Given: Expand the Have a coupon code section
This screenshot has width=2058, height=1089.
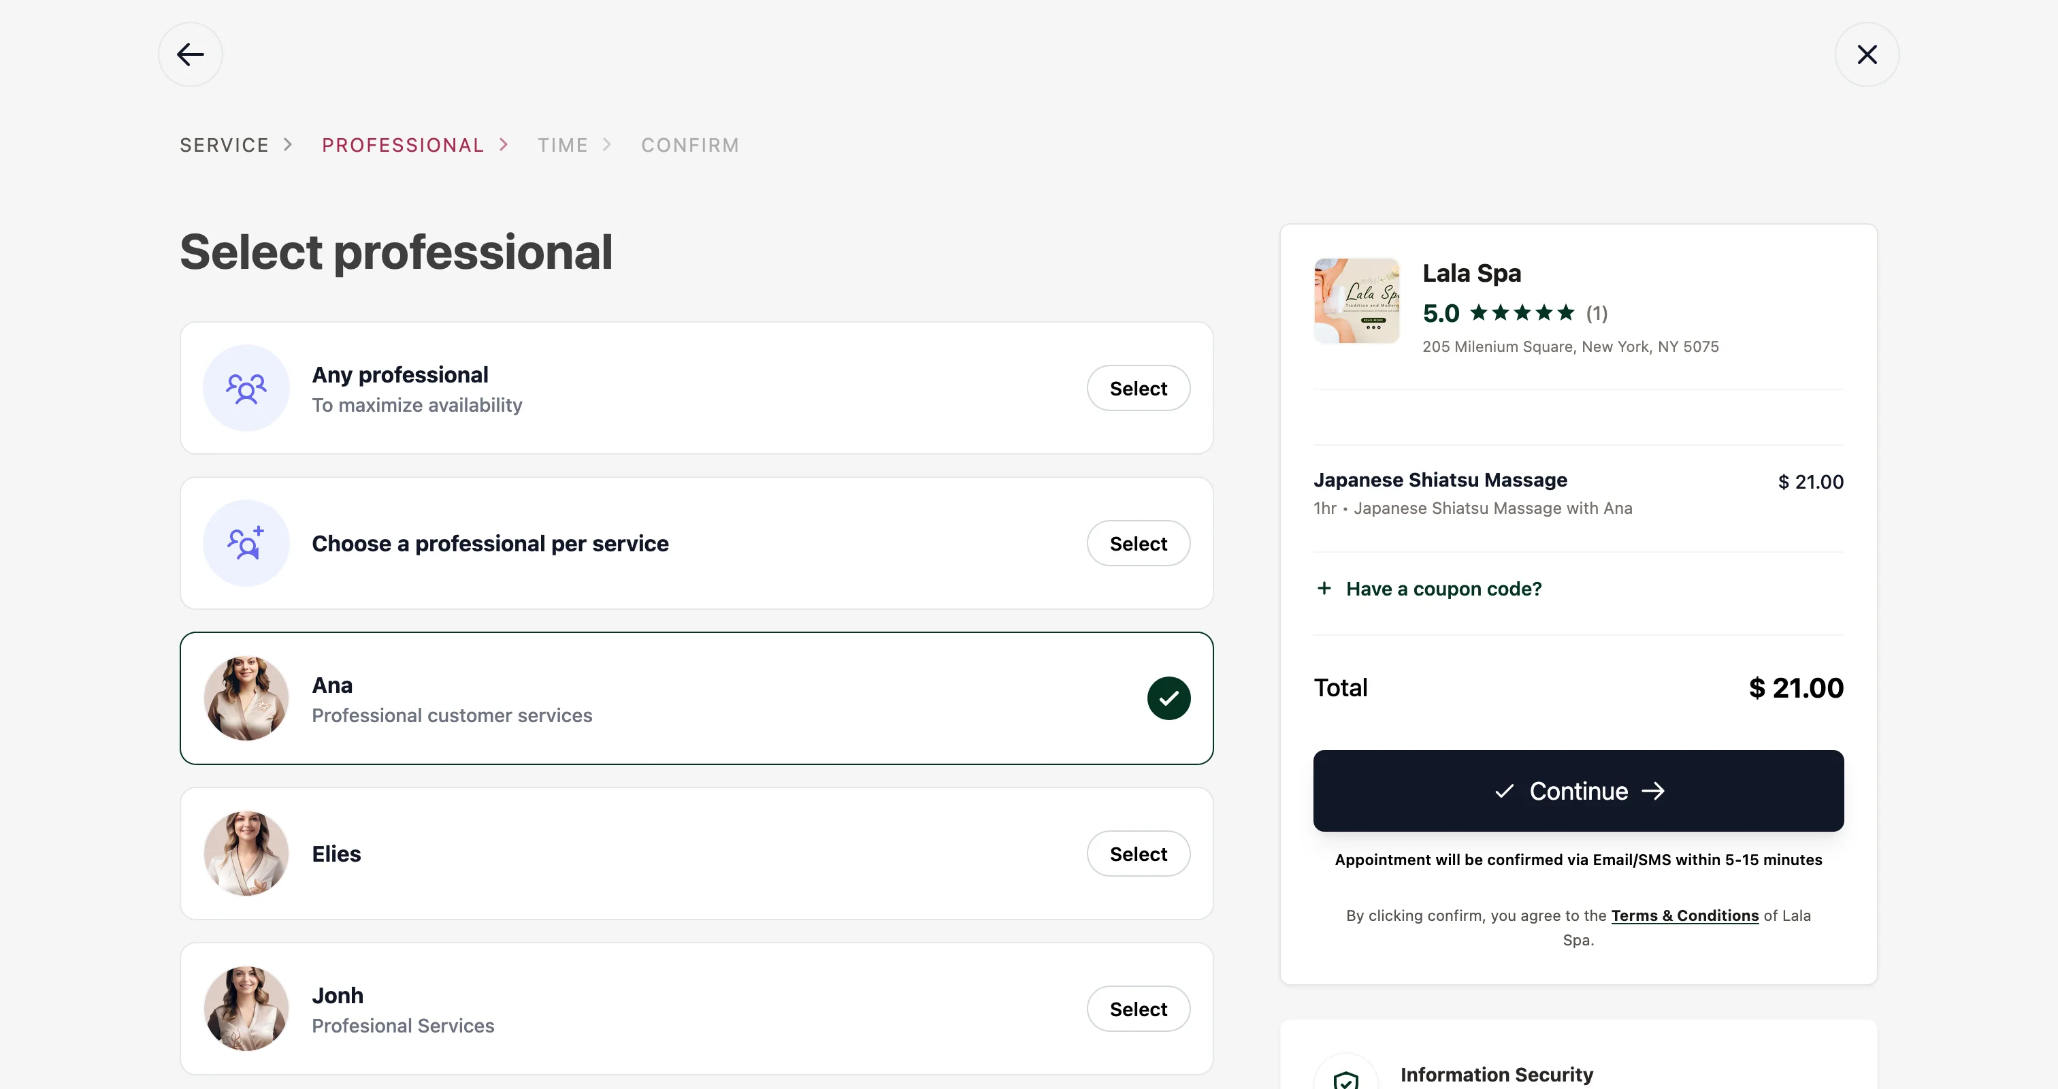Looking at the screenshot, I should pyautogui.click(x=1429, y=589).
